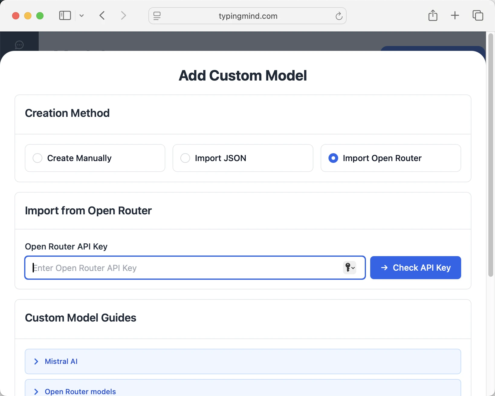Toggle the Safari sidebar
The image size is (495, 396).
(65, 15)
